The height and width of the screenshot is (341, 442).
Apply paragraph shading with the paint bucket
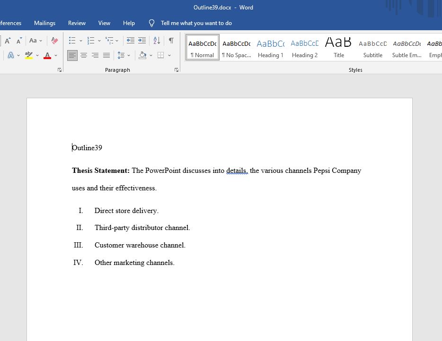tap(142, 55)
